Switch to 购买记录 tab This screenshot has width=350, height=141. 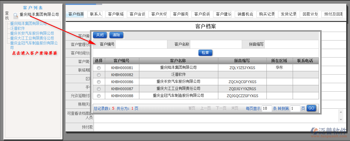[267, 14]
